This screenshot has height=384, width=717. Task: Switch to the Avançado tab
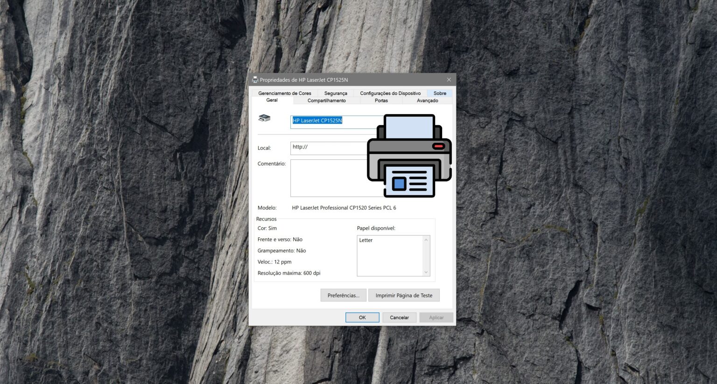click(427, 100)
